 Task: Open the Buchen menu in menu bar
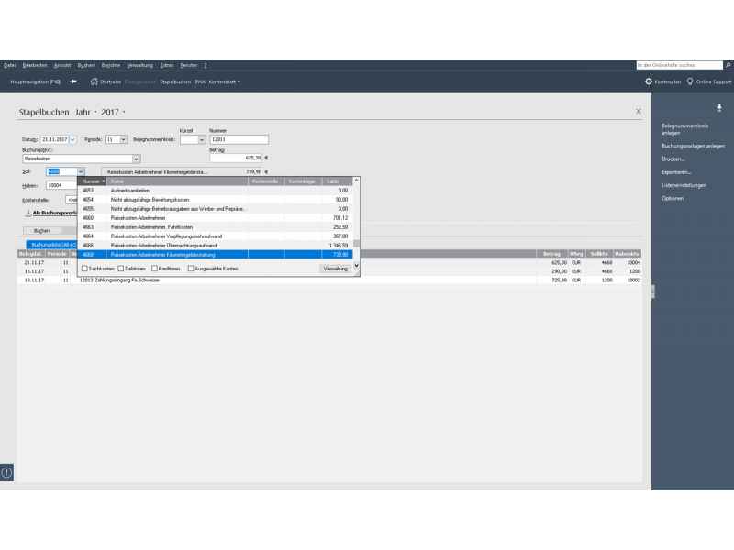pos(86,65)
